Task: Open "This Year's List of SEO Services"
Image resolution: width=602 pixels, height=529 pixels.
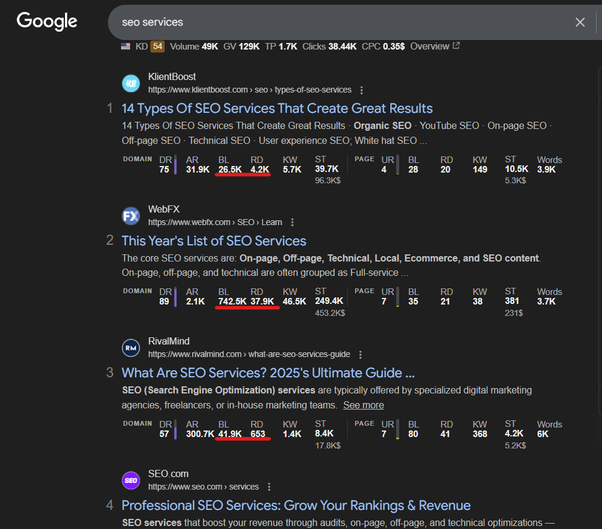Action: (x=214, y=241)
